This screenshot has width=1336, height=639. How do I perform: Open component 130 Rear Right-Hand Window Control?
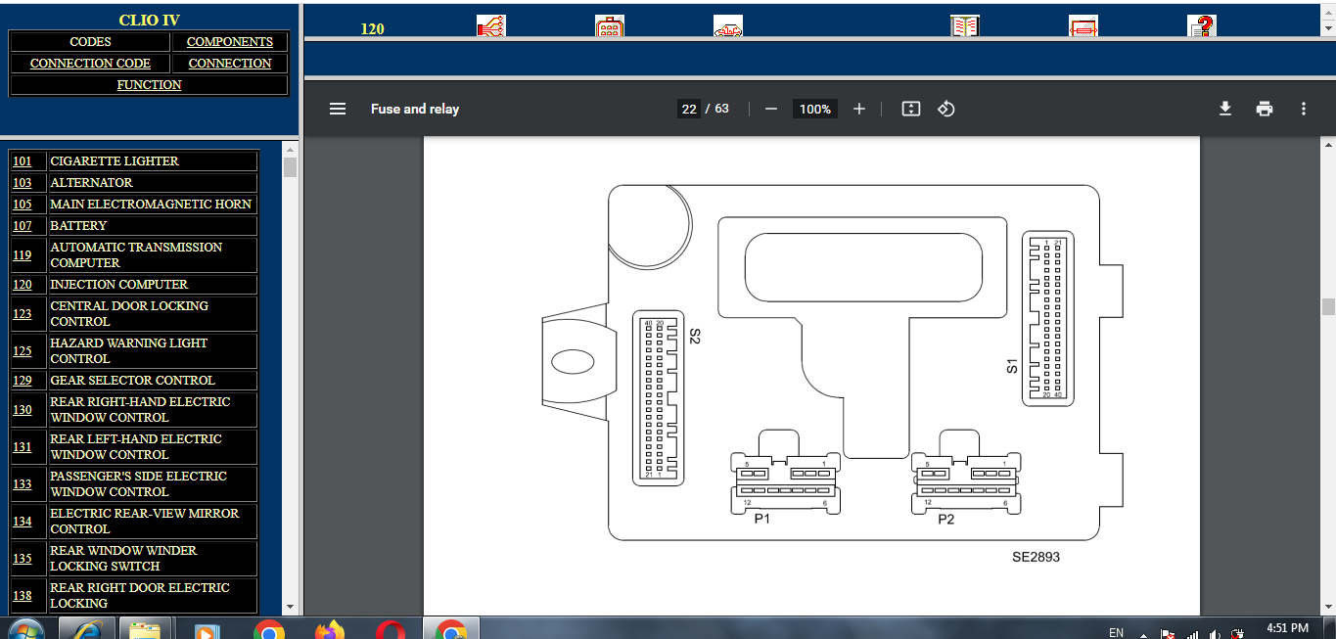click(23, 410)
